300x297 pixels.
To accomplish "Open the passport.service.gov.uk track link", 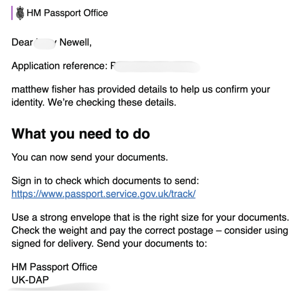I will click(x=103, y=194).
